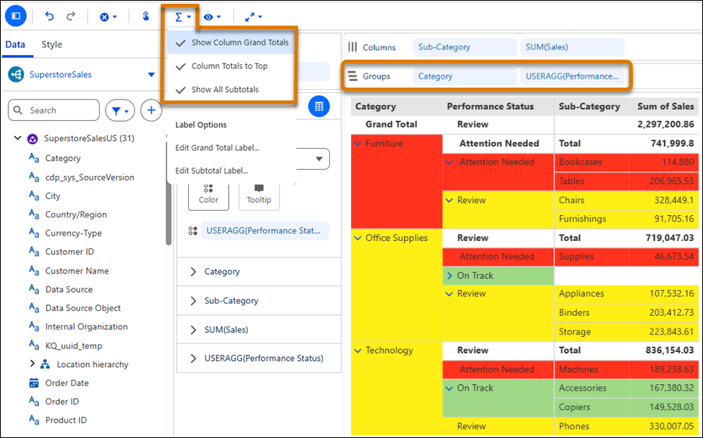Image resolution: width=703 pixels, height=438 pixels.
Task: Click the Bookcases red cell
Action: click(x=592, y=162)
